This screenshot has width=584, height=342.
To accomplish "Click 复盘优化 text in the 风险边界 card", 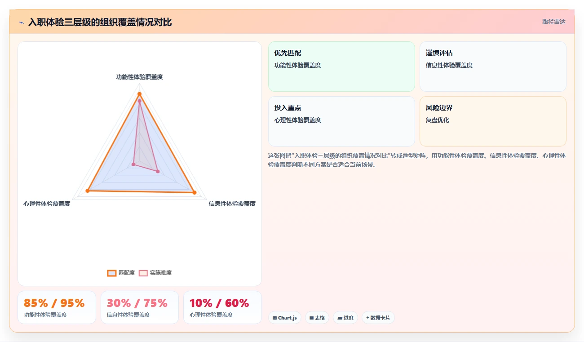I will pyautogui.click(x=437, y=120).
